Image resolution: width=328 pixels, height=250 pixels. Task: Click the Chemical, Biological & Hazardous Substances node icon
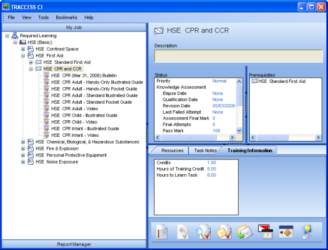[31, 142]
